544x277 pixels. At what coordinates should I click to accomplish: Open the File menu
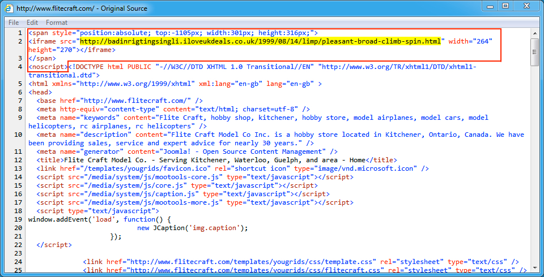click(14, 23)
